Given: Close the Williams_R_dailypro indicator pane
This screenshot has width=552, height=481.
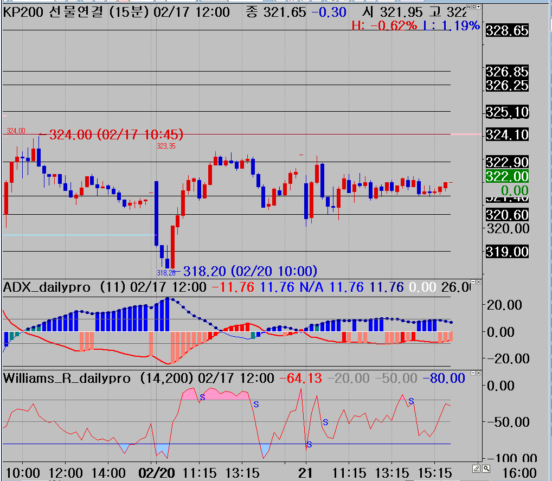Looking at the screenshot, I should point(478,373).
